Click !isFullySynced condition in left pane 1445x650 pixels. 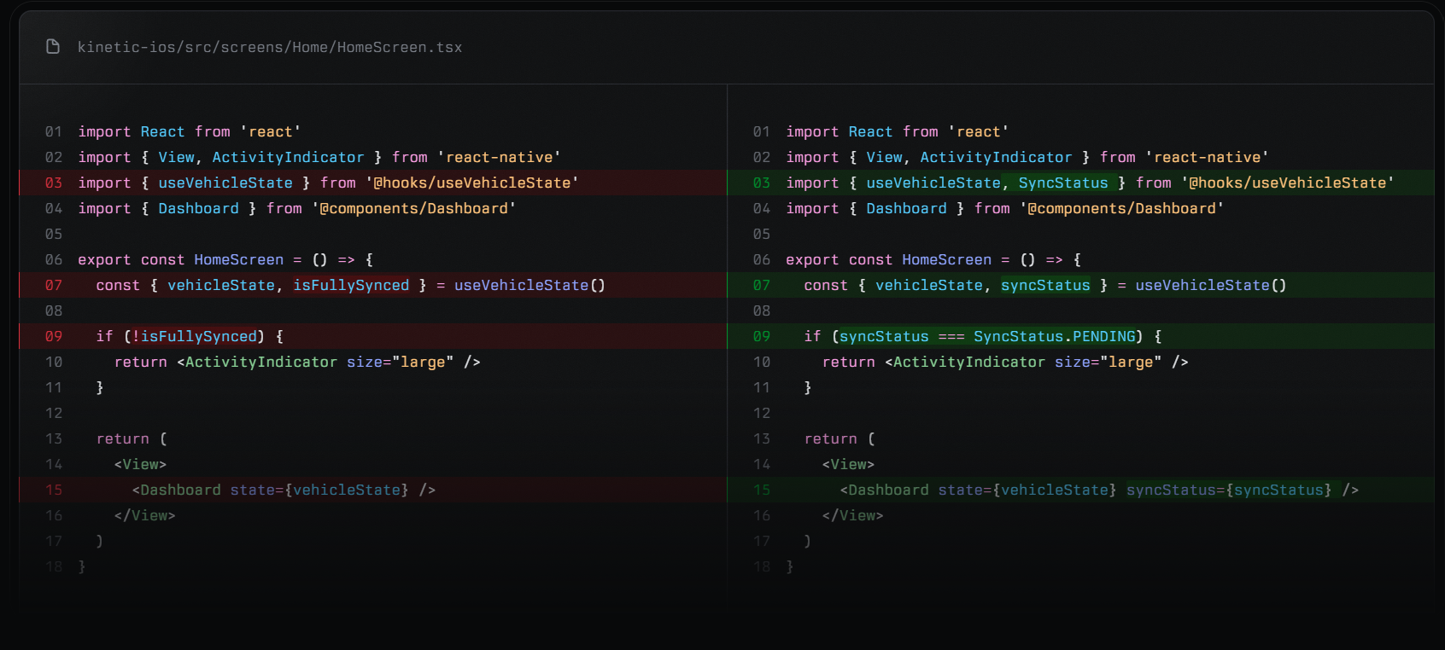pos(194,336)
